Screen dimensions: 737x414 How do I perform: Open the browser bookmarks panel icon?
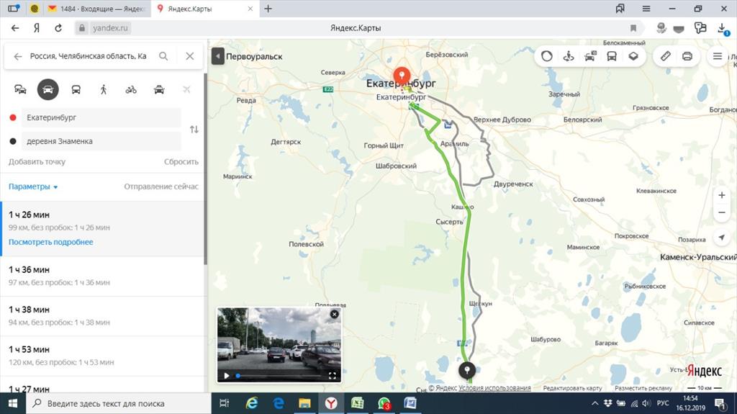pos(620,9)
